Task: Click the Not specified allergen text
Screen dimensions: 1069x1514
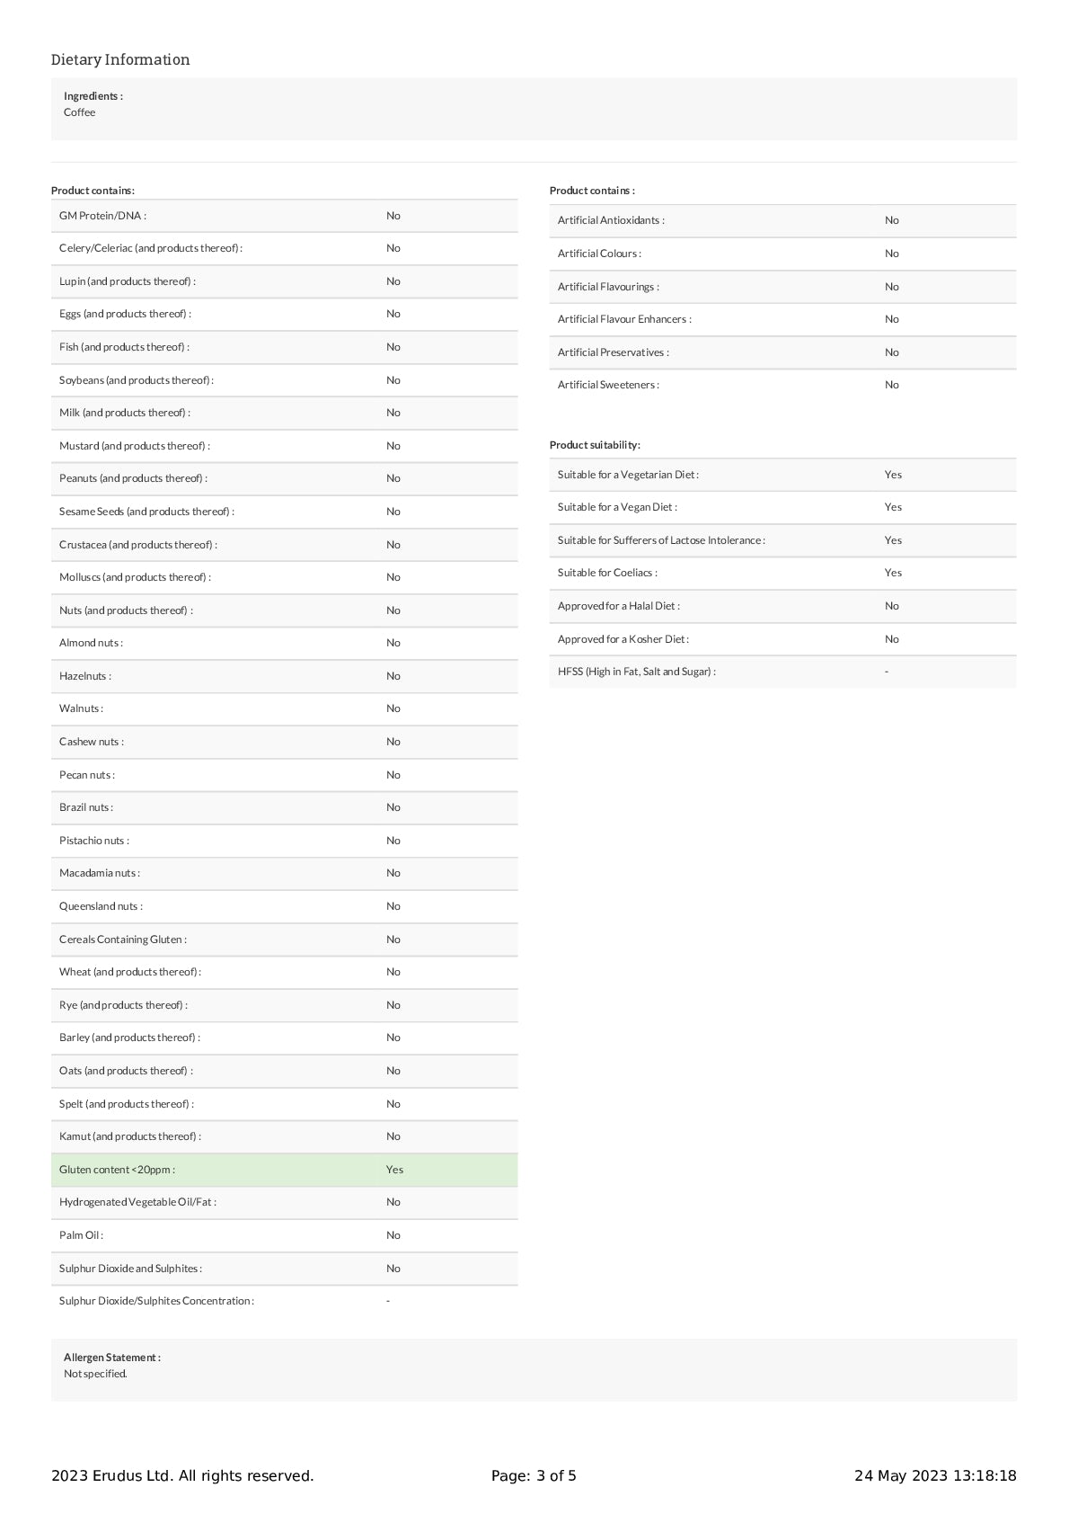Action: point(95,1374)
